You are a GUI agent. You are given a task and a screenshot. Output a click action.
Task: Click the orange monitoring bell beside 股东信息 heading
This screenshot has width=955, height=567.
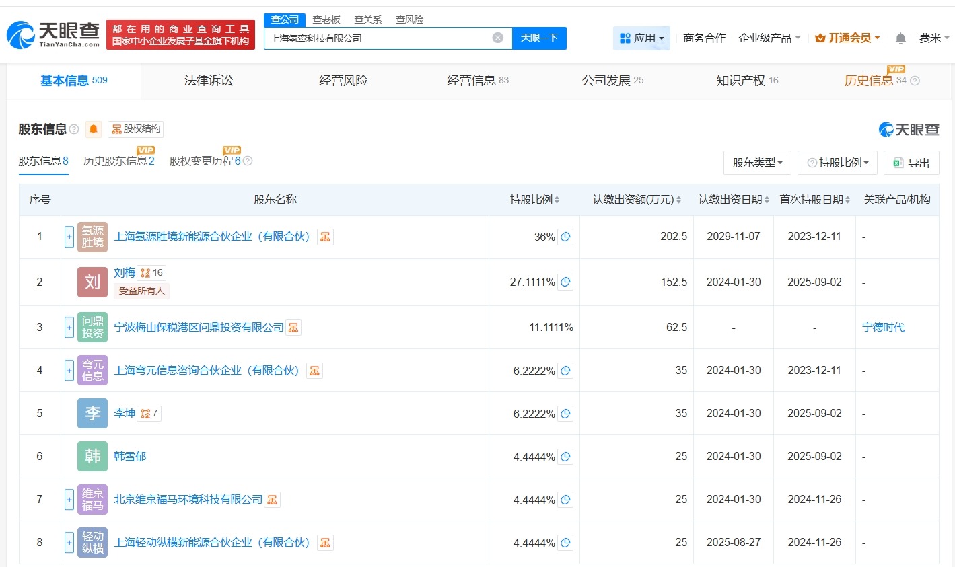point(94,128)
